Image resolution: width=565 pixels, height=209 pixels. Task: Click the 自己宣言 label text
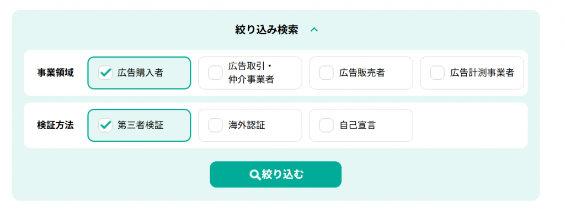tap(358, 125)
